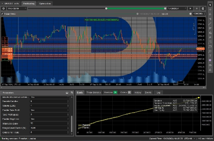Open the Events tab
The image size is (214, 141).
pos(148,92)
